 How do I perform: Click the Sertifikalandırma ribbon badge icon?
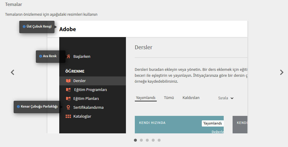click(x=68, y=107)
